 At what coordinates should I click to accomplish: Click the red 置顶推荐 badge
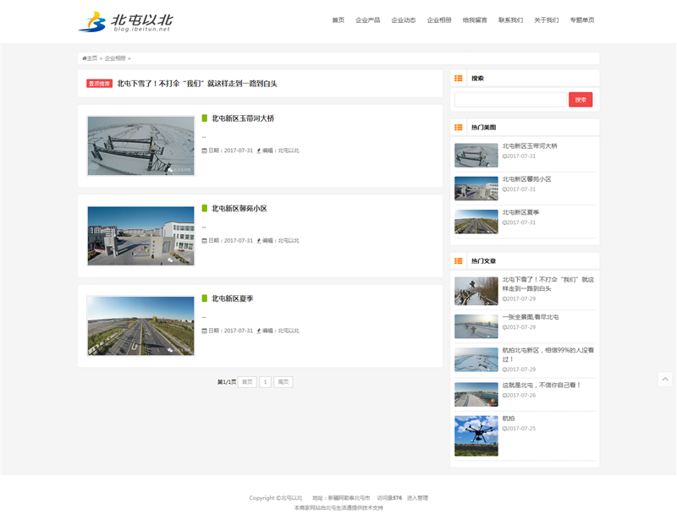coord(99,84)
